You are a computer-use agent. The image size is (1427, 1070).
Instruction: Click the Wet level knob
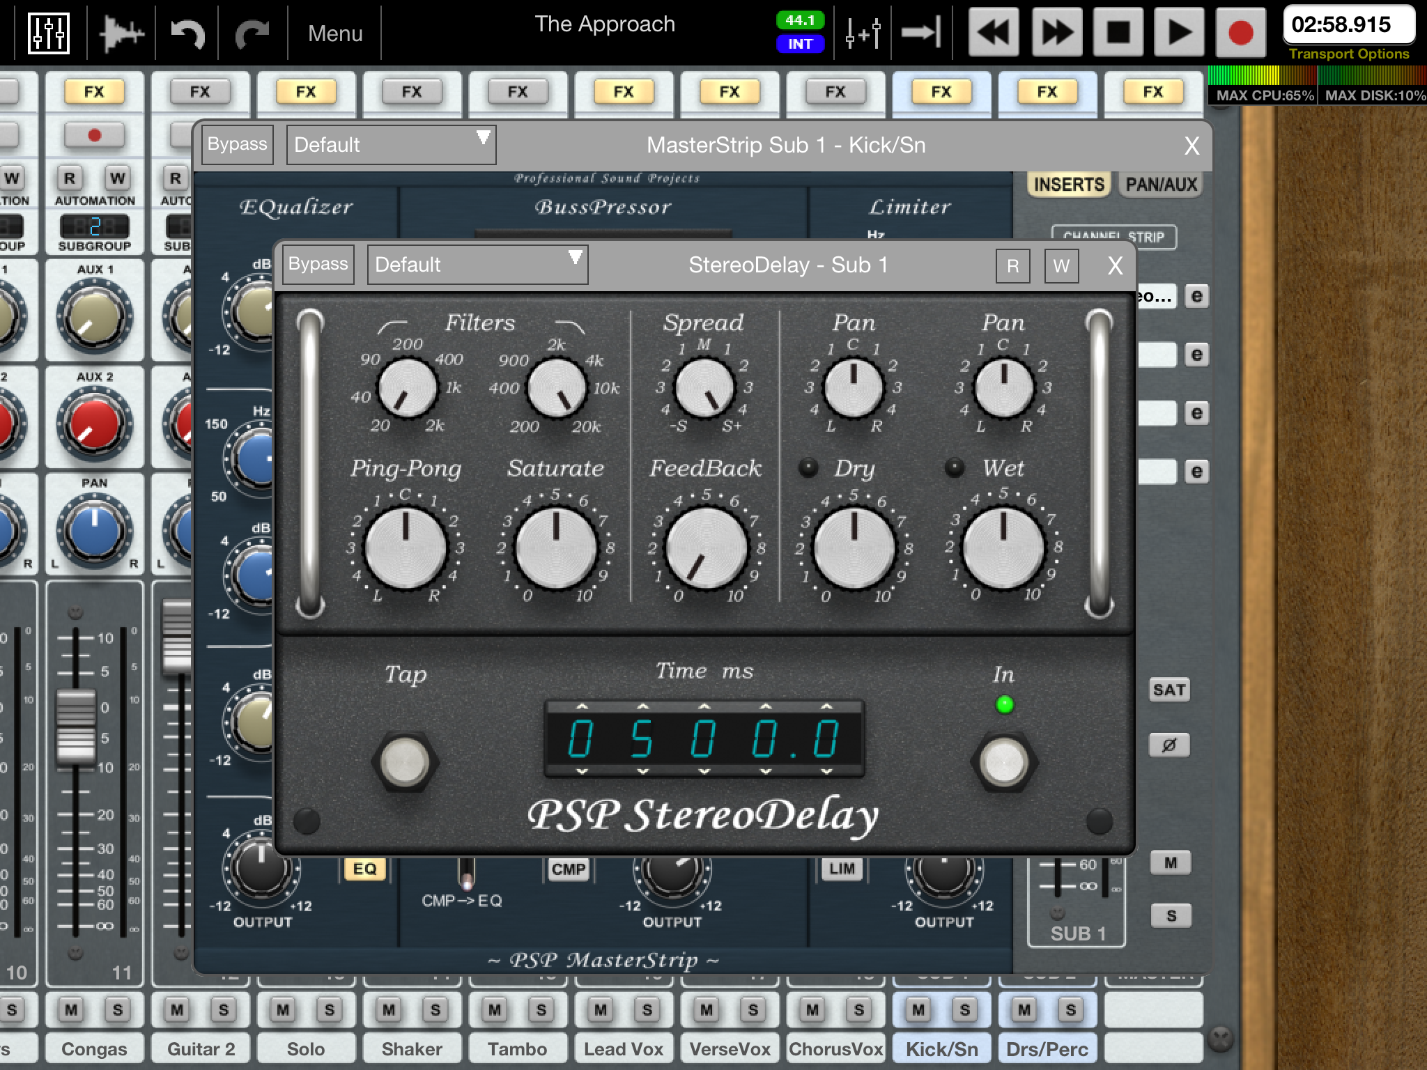[1003, 548]
